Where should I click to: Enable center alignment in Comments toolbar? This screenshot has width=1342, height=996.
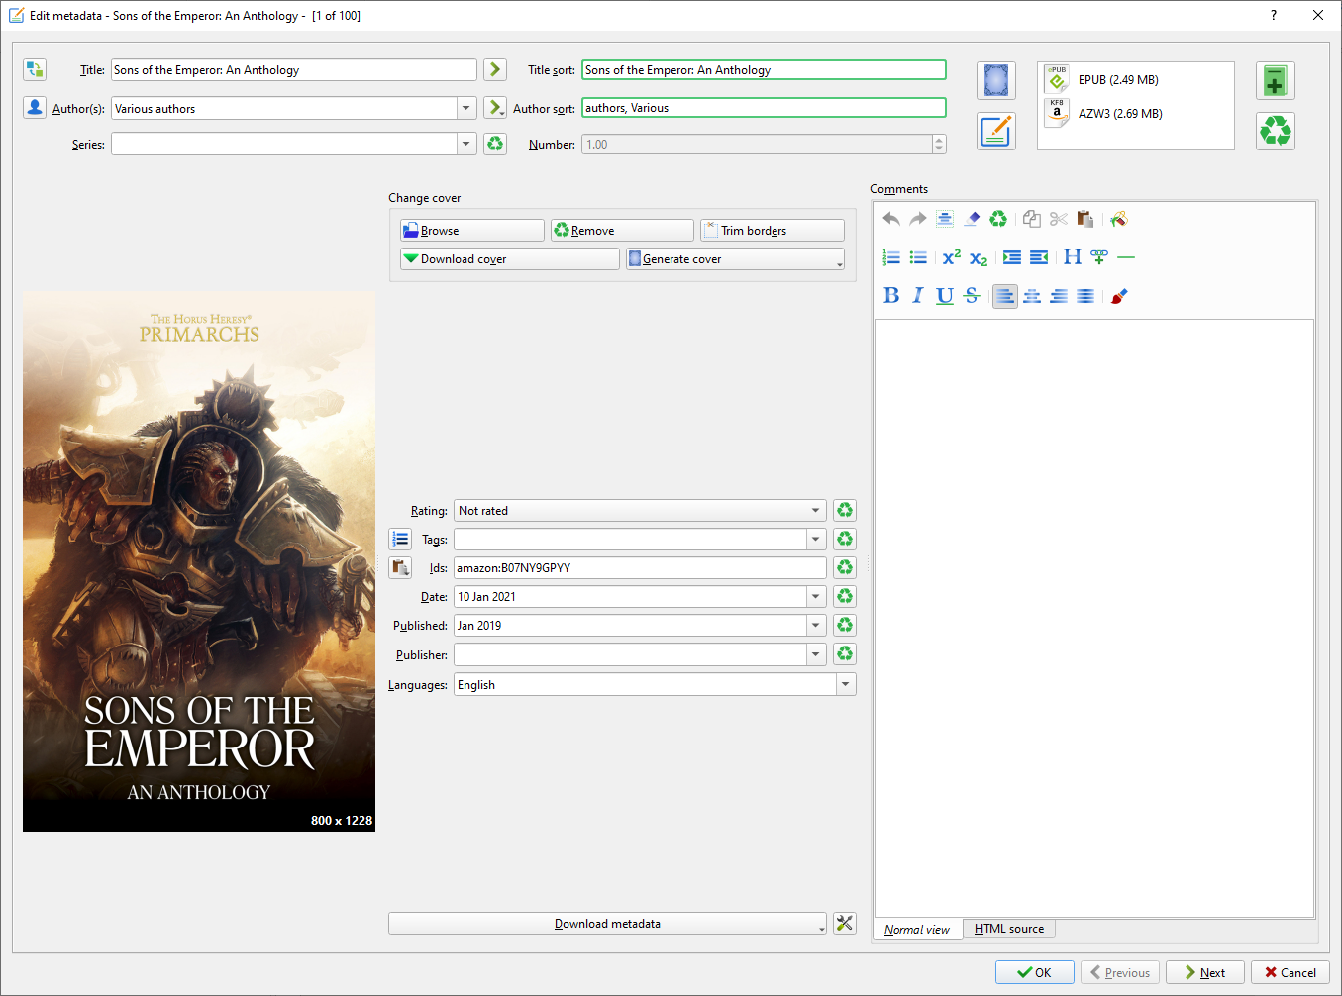(x=1032, y=296)
